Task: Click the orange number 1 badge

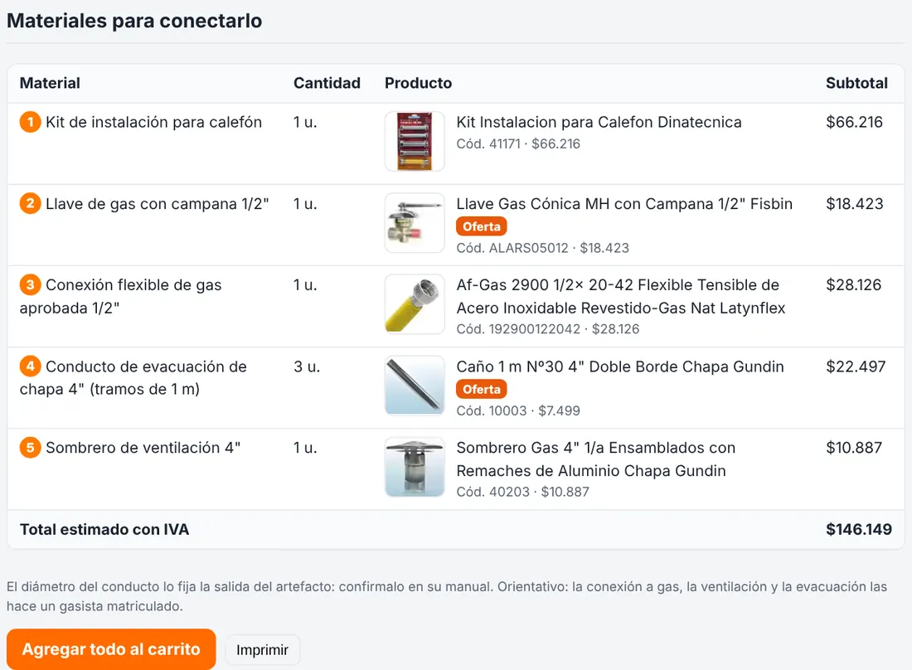Action: [x=30, y=122]
